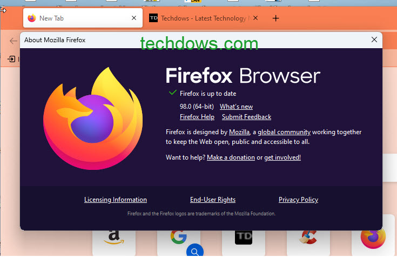Switch to the New Tab tab

click(x=83, y=18)
